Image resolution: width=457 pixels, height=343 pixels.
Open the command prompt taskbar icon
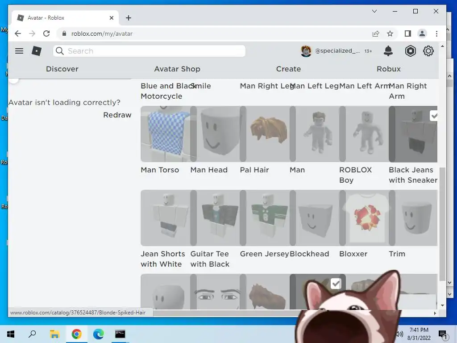point(120,334)
